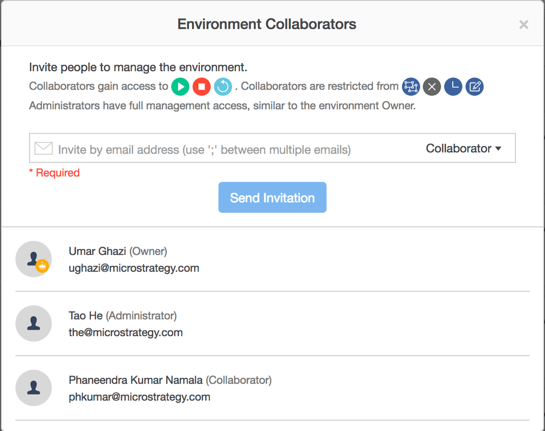
Task: Click the name Tao He (Administrator)
Action: pos(122,316)
